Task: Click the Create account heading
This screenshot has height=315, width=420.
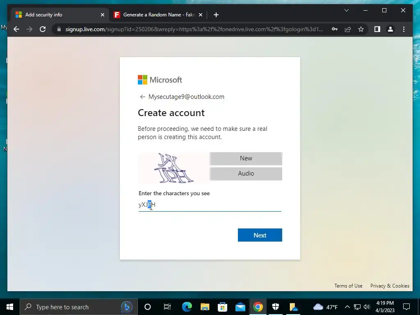Action: pyautogui.click(x=171, y=113)
